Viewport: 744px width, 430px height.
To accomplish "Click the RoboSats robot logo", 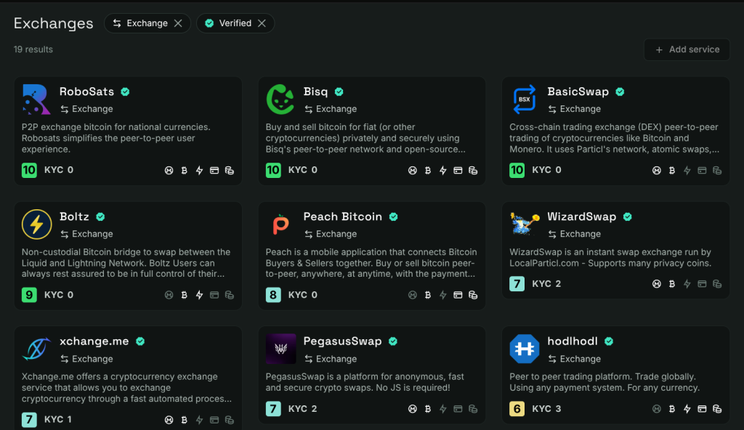I will [36, 100].
